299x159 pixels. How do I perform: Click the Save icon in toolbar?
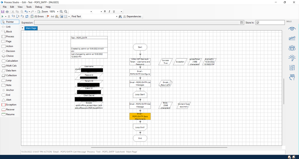[x=3, y=12]
